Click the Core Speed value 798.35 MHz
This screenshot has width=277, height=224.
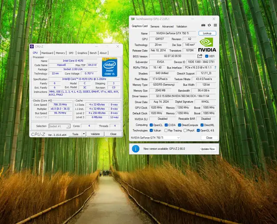pos(60,104)
